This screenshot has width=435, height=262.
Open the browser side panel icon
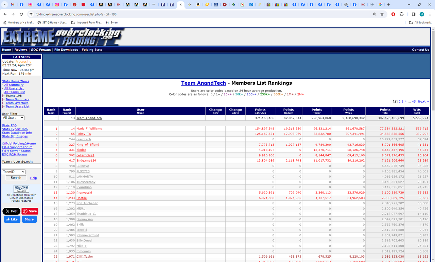pyautogui.click(x=414, y=14)
